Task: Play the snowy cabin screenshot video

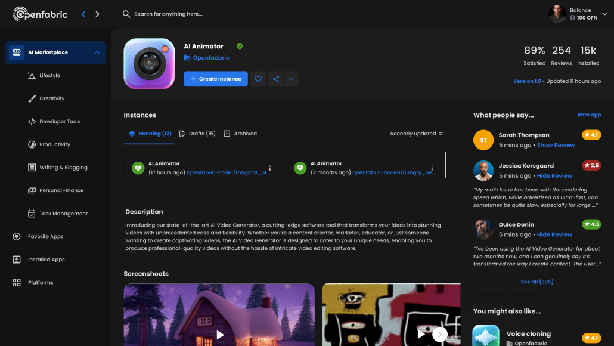Action: point(220,335)
